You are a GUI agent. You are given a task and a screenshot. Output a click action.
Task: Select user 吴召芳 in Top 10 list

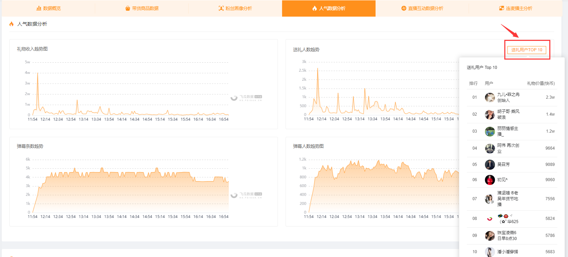[504, 165]
